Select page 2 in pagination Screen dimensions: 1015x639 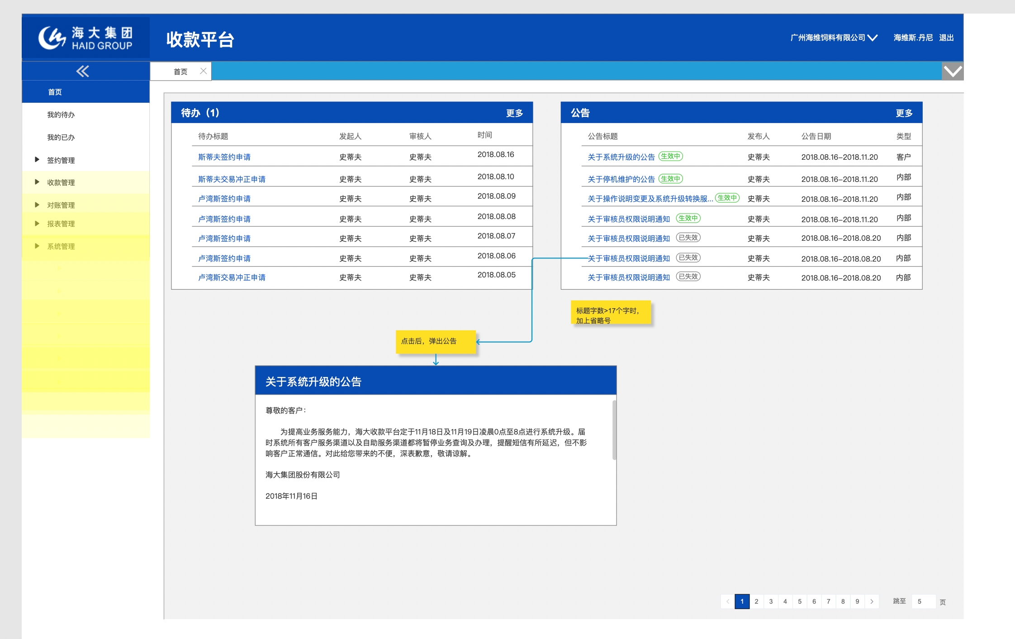click(x=756, y=601)
